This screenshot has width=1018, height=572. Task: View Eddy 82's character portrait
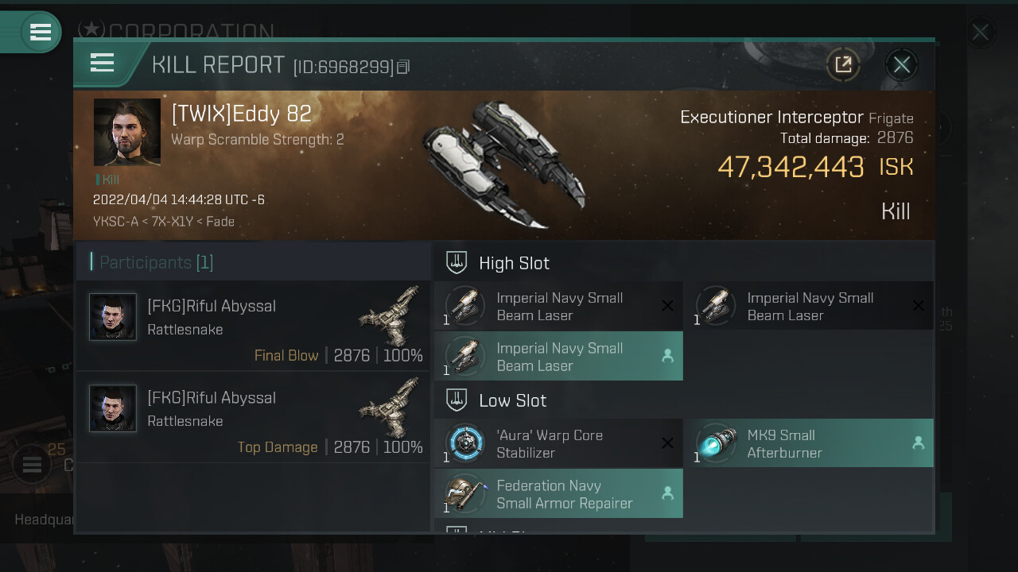click(127, 132)
